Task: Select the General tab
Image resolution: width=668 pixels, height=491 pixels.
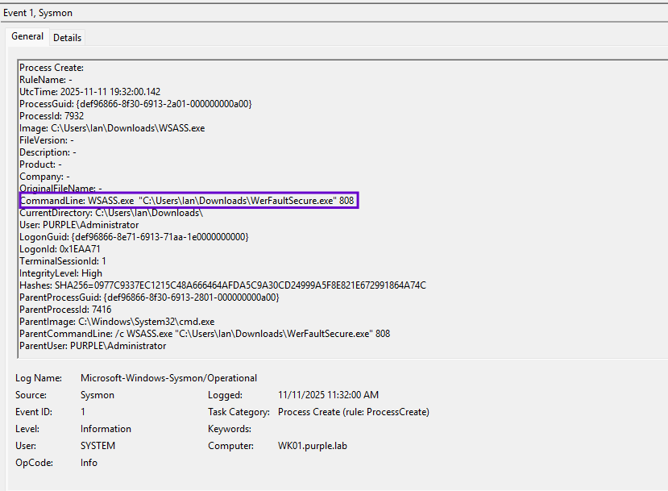Action: pos(27,37)
